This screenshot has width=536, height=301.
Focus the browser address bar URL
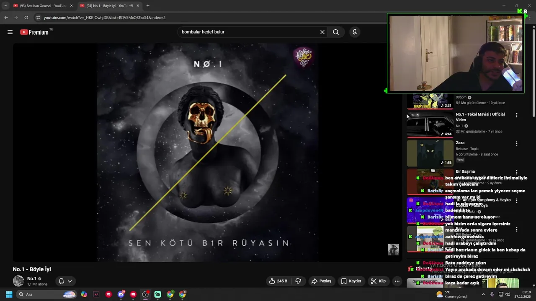click(105, 18)
